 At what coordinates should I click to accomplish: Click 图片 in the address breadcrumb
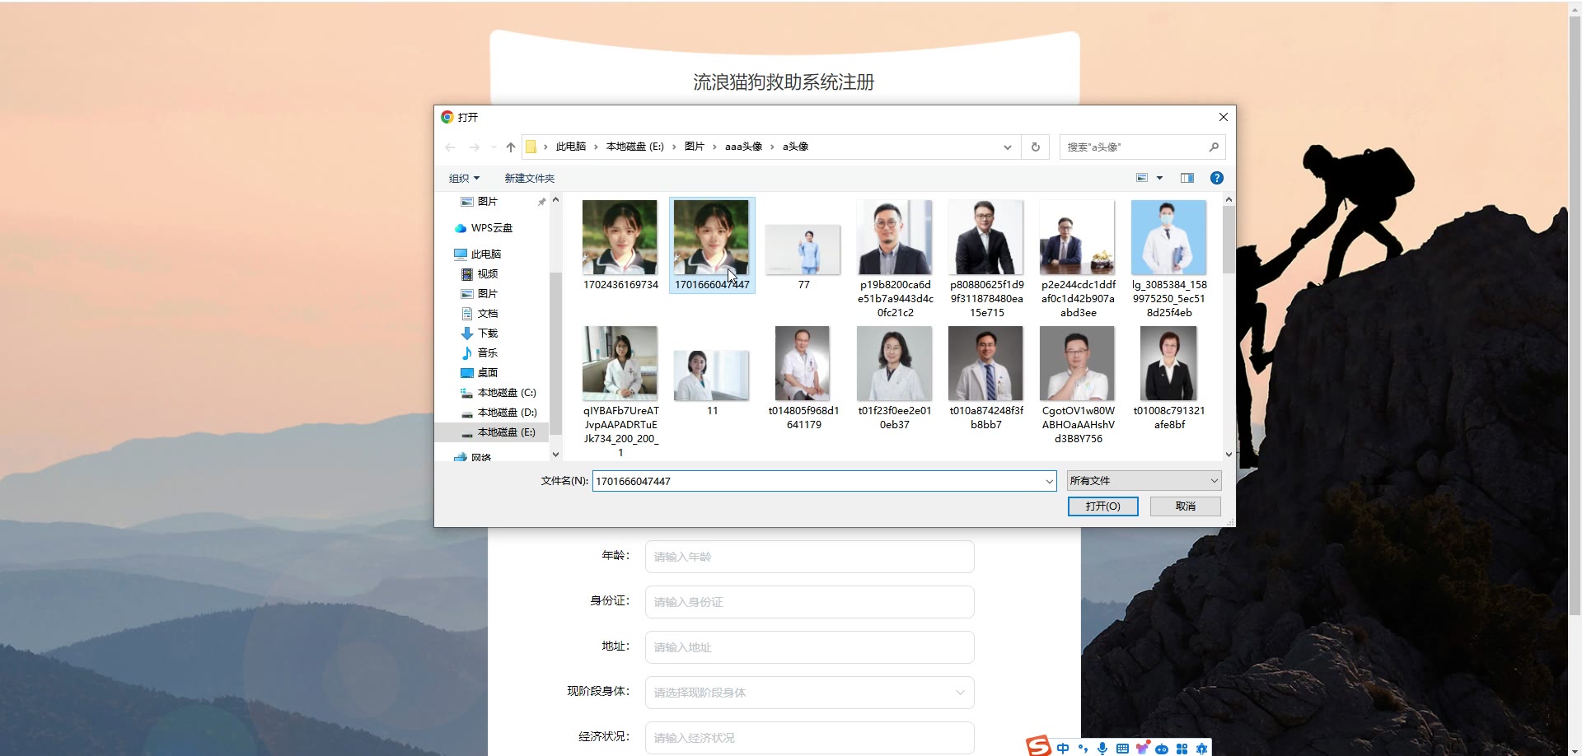coord(694,147)
